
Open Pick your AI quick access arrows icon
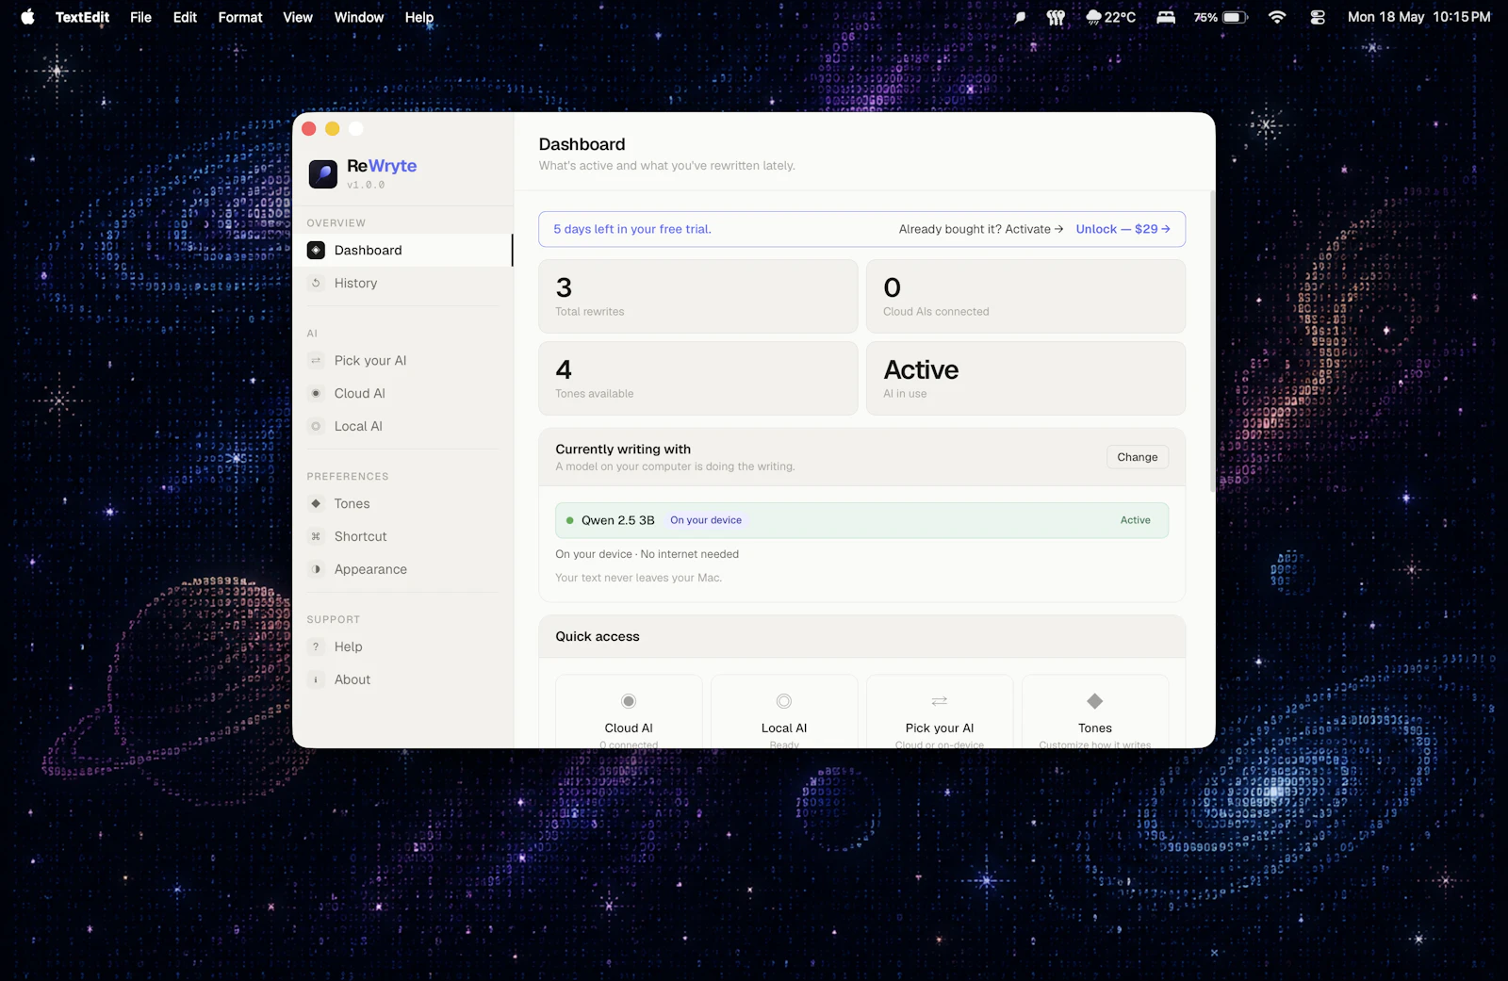(940, 701)
